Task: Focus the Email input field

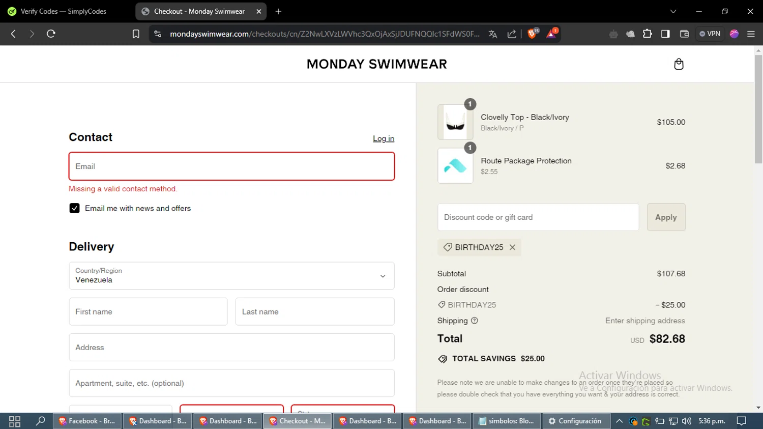Action: pyautogui.click(x=231, y=166)
